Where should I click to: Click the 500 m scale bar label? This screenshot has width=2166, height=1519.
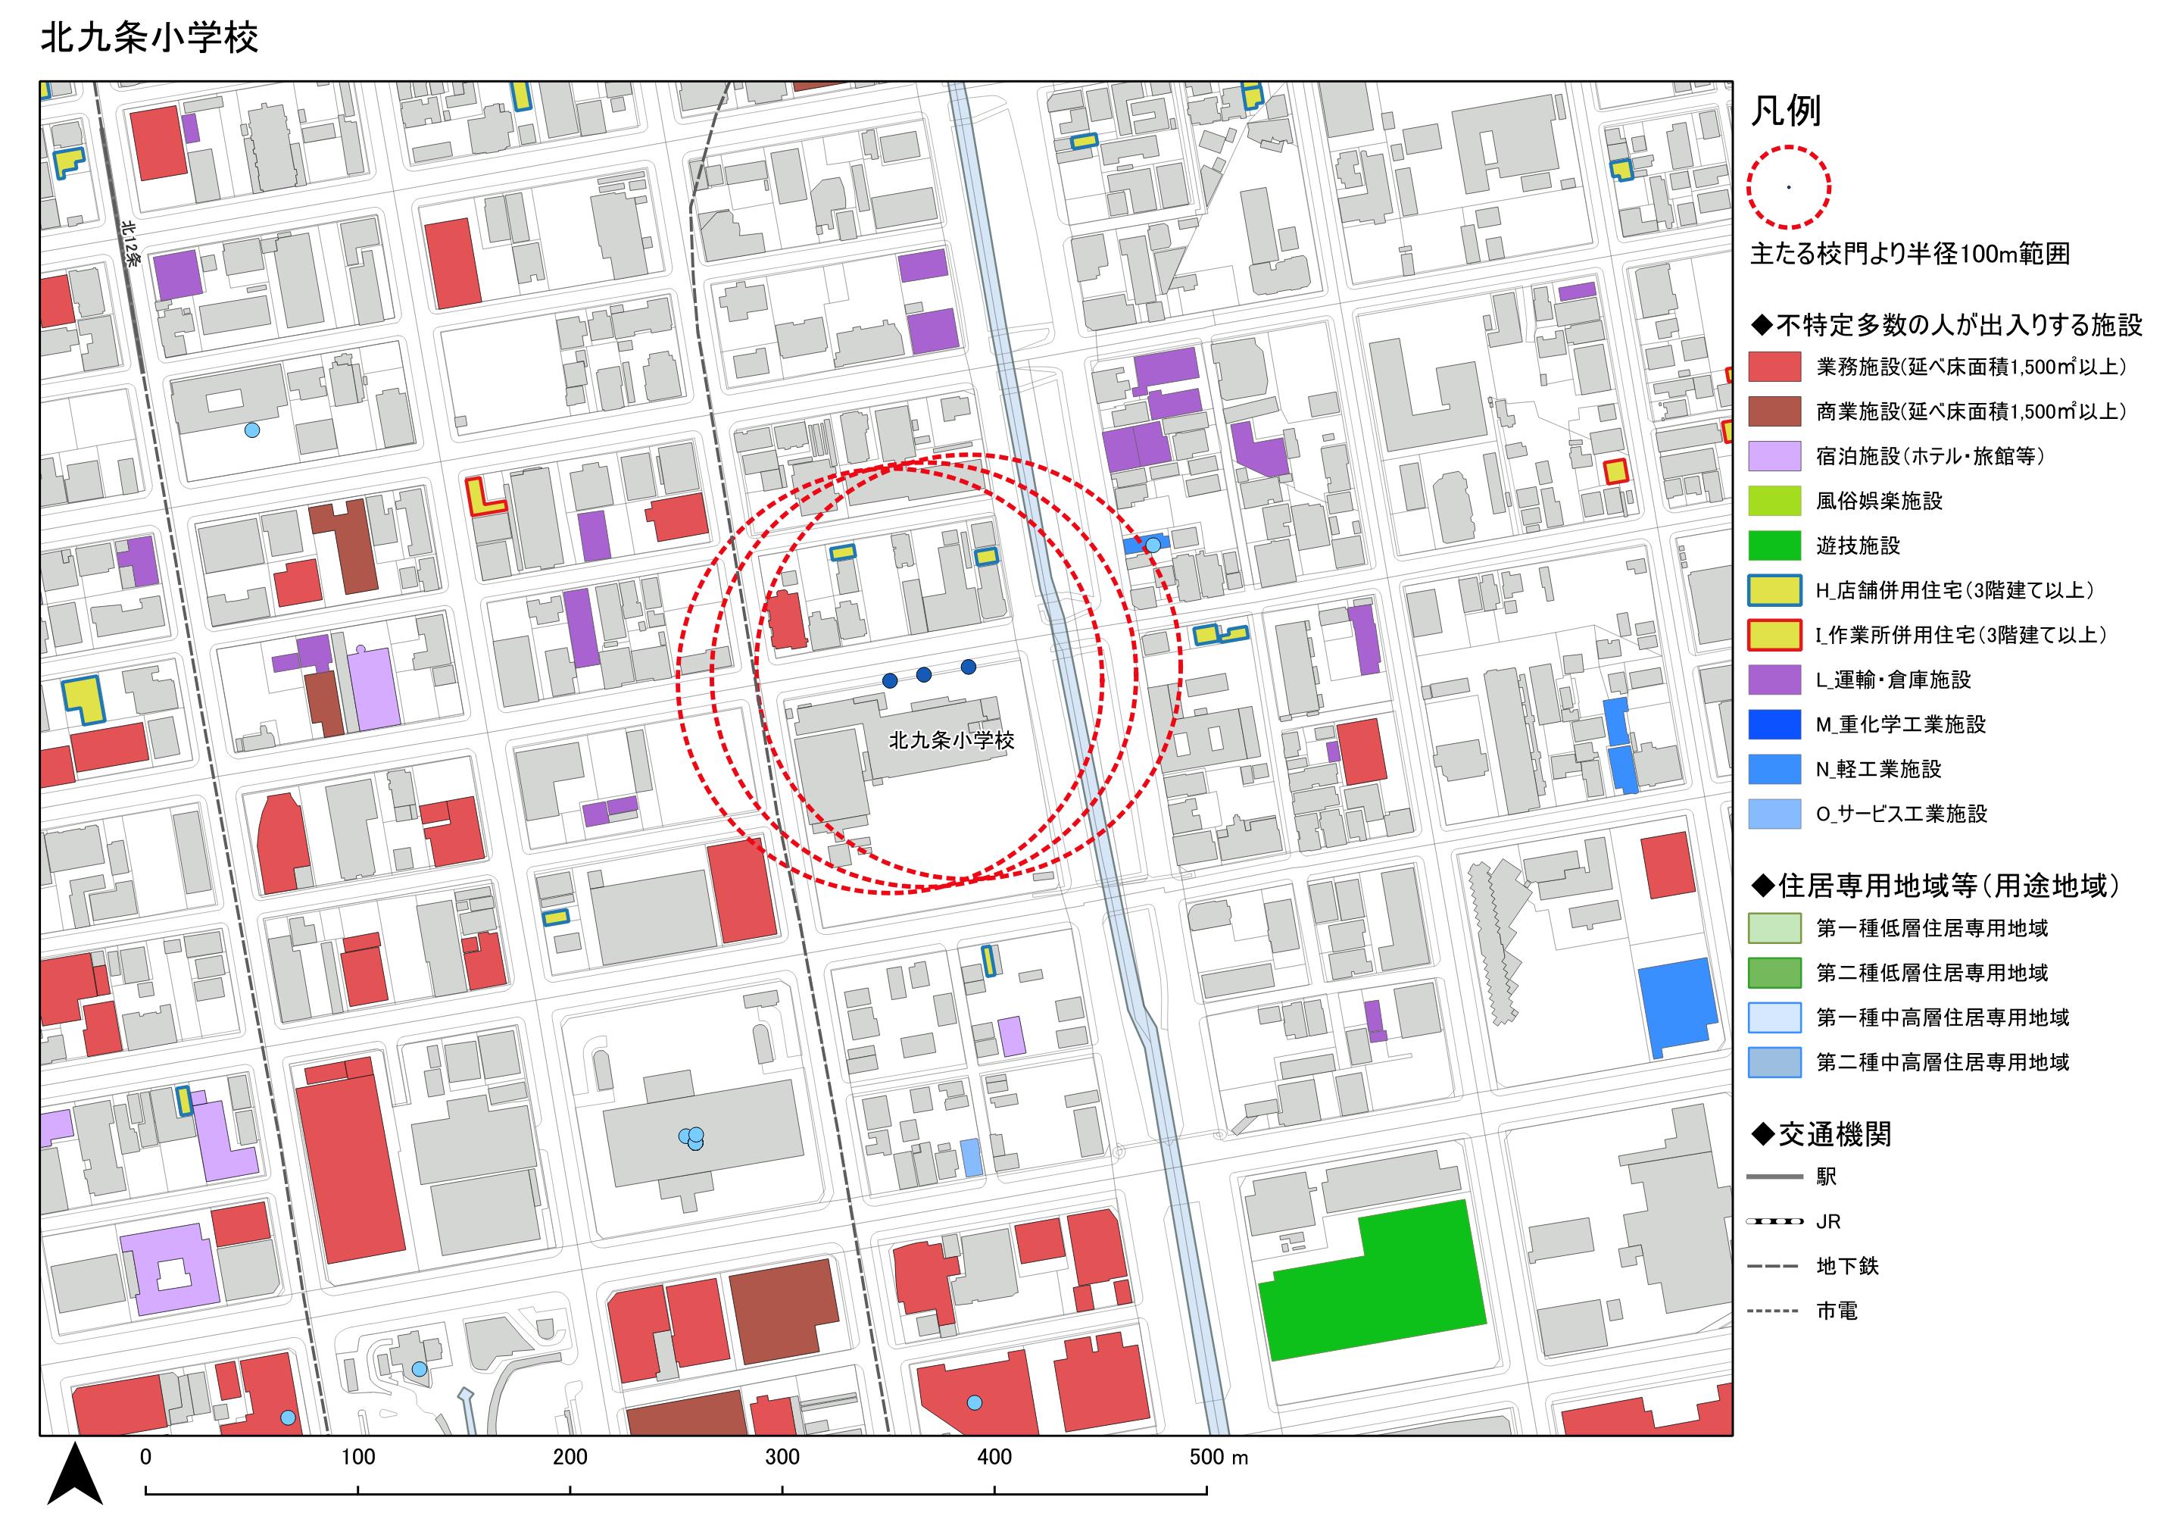(x=1218, y=1457)
